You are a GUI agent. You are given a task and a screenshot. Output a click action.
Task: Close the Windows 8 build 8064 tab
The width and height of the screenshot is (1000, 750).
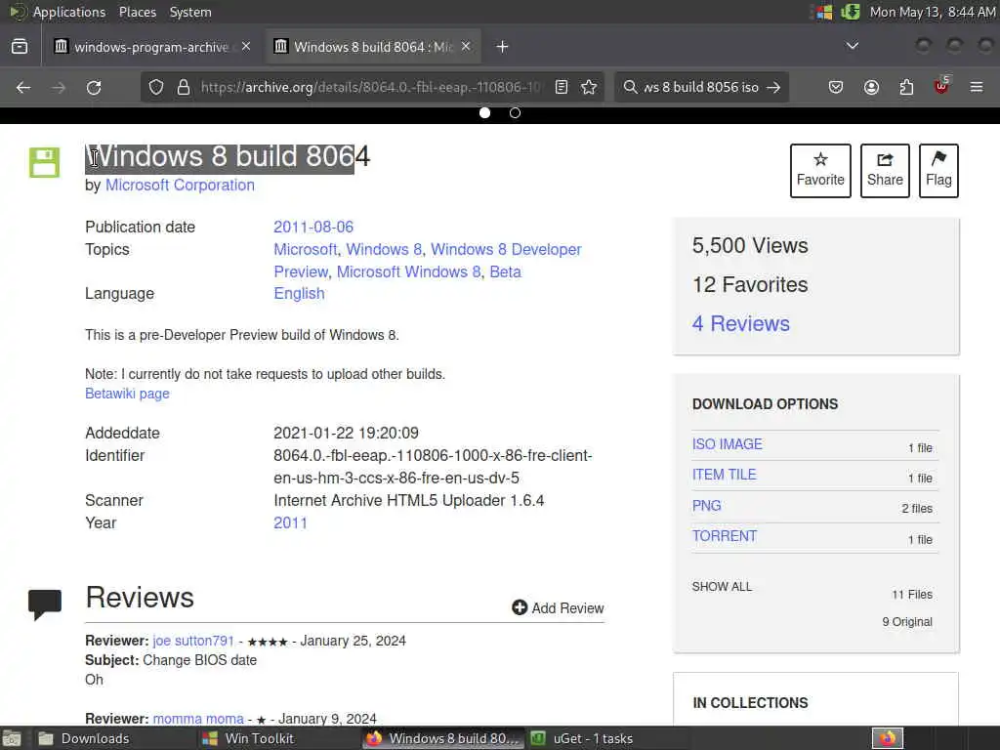click(x=466, y=47)
